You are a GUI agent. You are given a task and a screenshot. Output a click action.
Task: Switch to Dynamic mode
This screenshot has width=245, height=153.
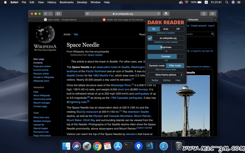(x=157, y=66)
